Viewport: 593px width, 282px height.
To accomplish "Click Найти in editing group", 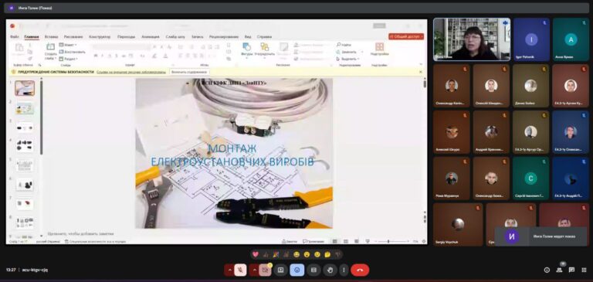I will [344, 45].
